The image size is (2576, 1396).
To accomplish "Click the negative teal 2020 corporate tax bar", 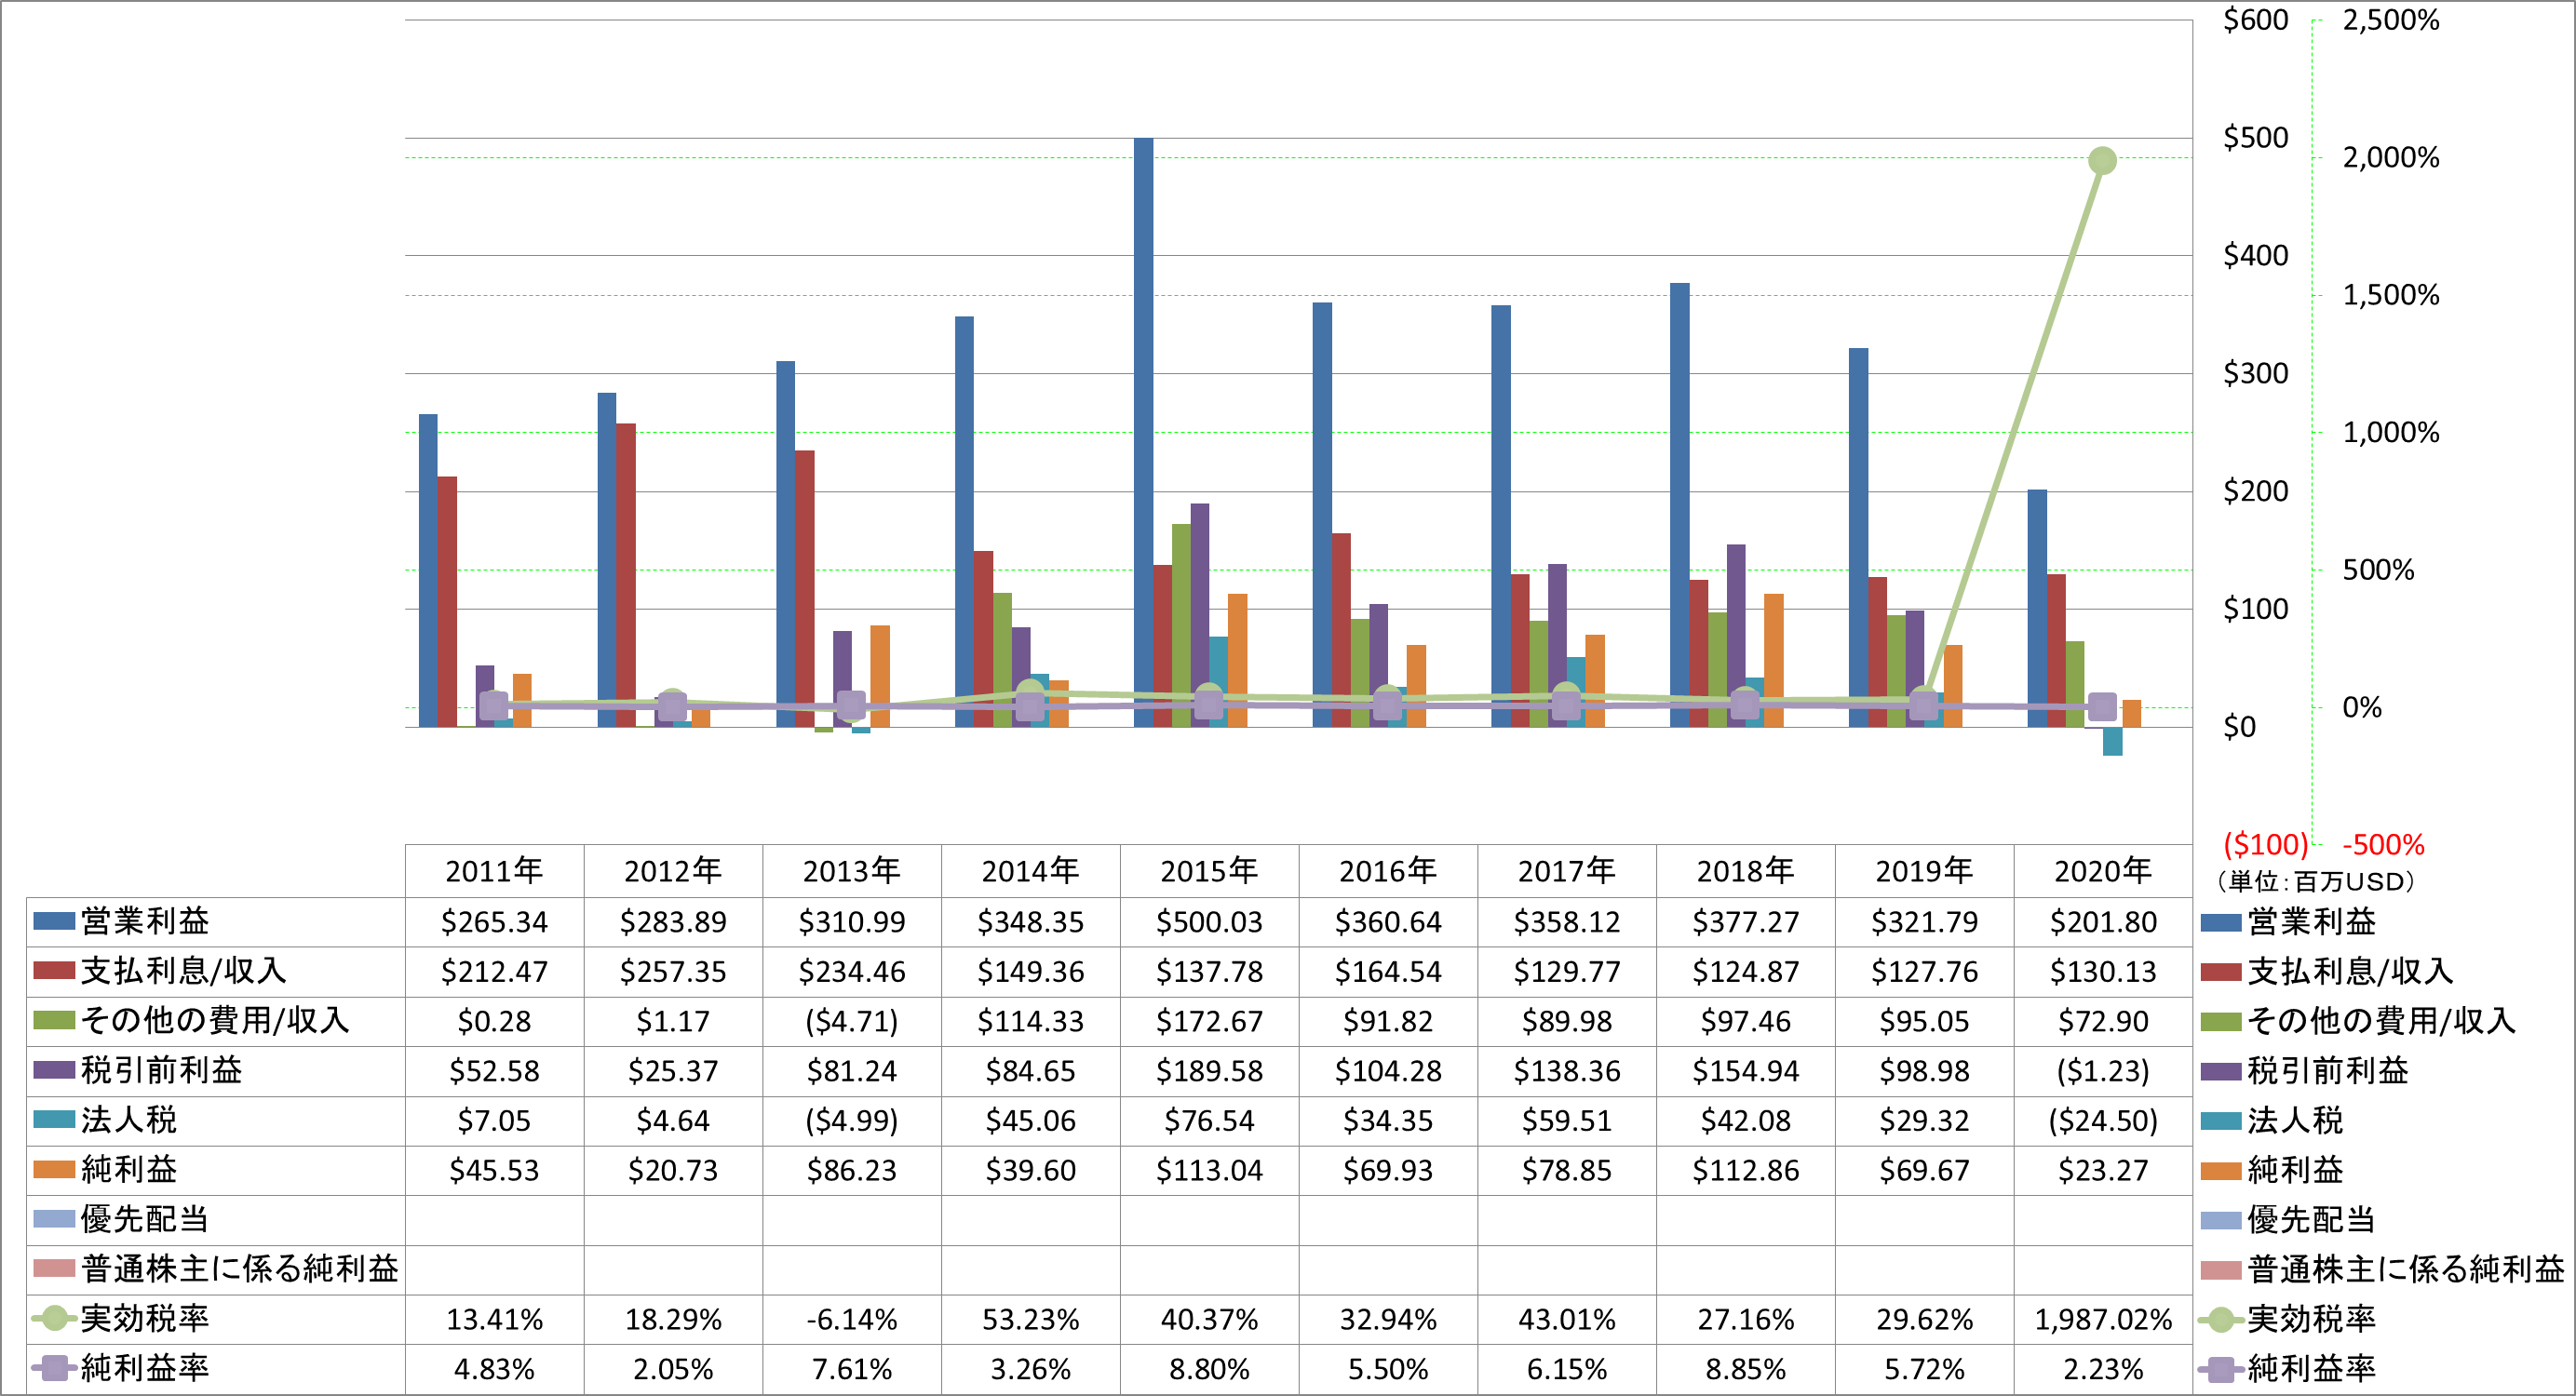I will coord(2112,741).
